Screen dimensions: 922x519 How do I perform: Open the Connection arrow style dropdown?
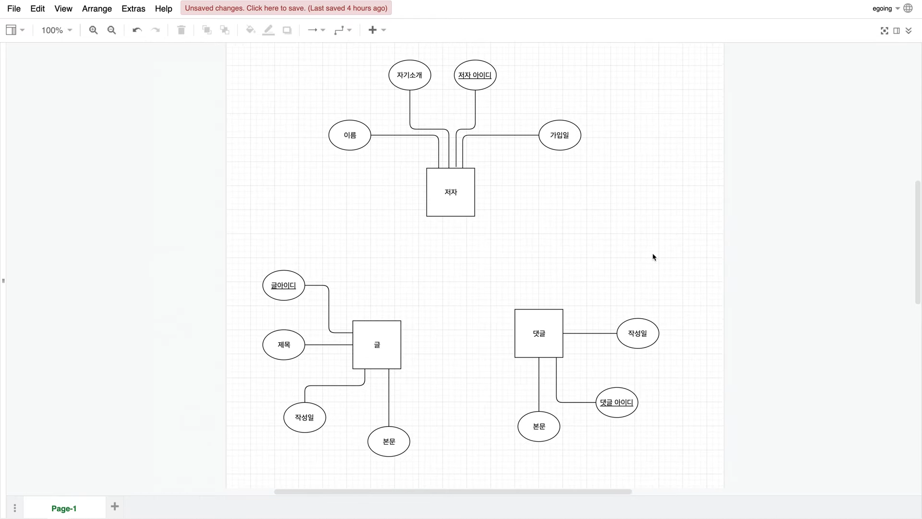point(316,30)
